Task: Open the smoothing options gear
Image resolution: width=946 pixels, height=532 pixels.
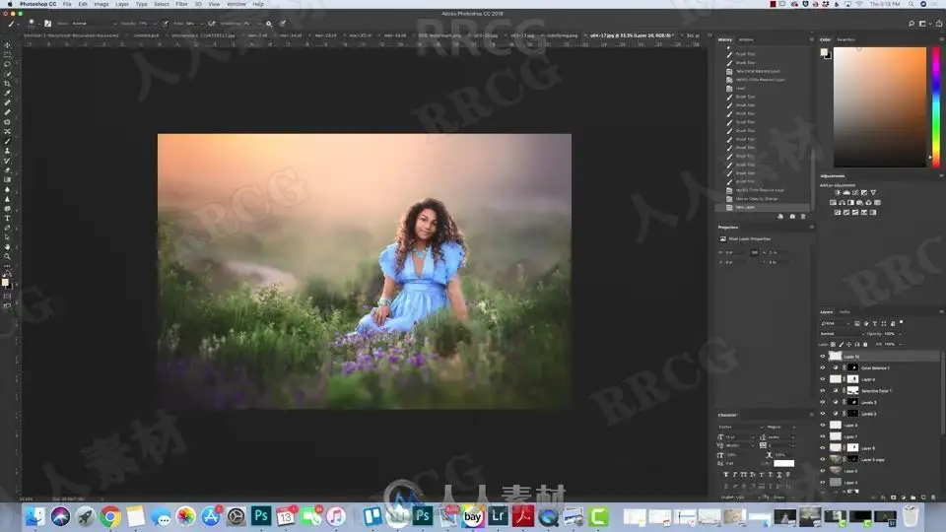Action: (x=269, y=24)
